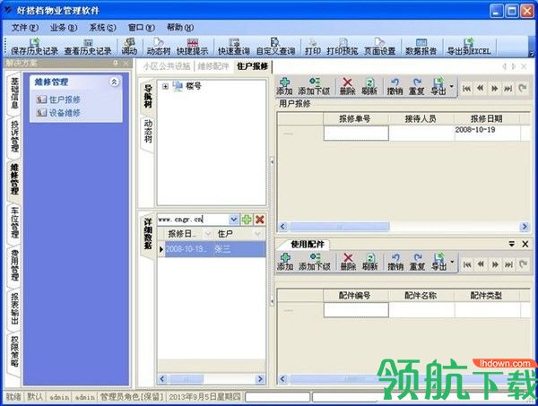Go to first record in 用户报修 navigator
This screenshot has height=406, width=538.
coord(466,89)
